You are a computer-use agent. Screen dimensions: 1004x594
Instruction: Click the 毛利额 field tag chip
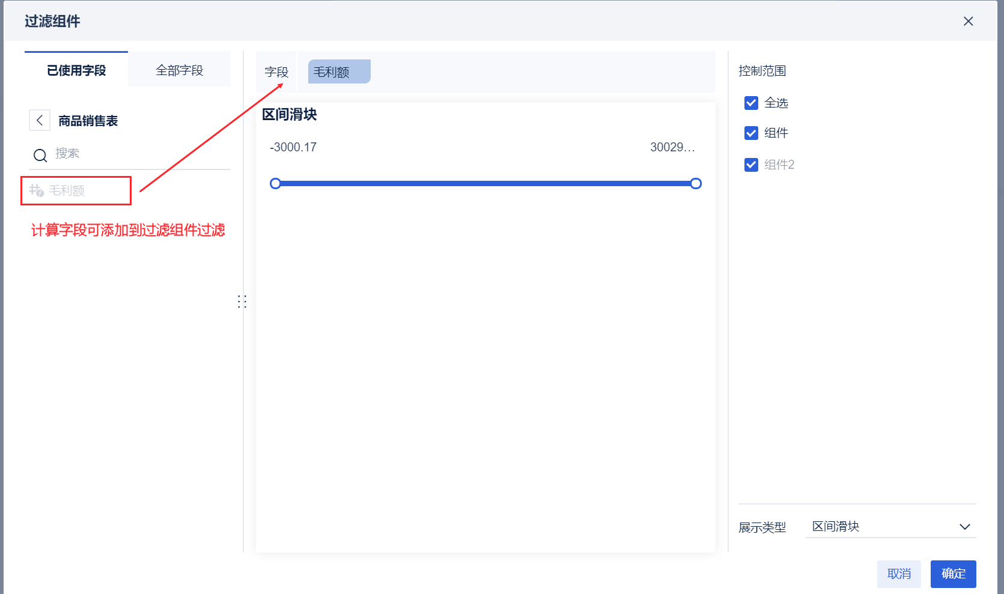pos(339,72)
